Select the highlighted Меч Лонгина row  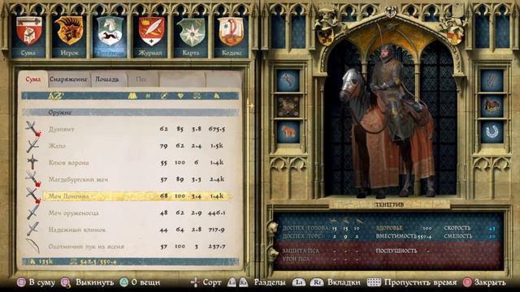point(137,196)
